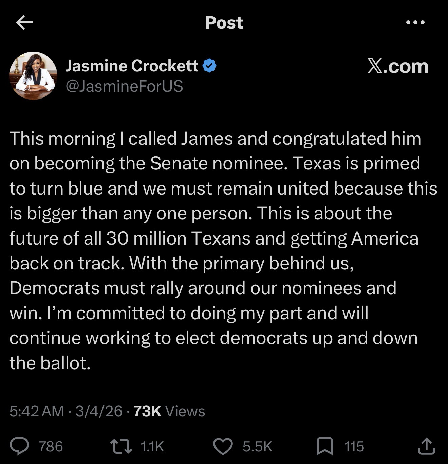448x464 pixels.
Task: Share the post via the share icon
Action: pos(426,446)
